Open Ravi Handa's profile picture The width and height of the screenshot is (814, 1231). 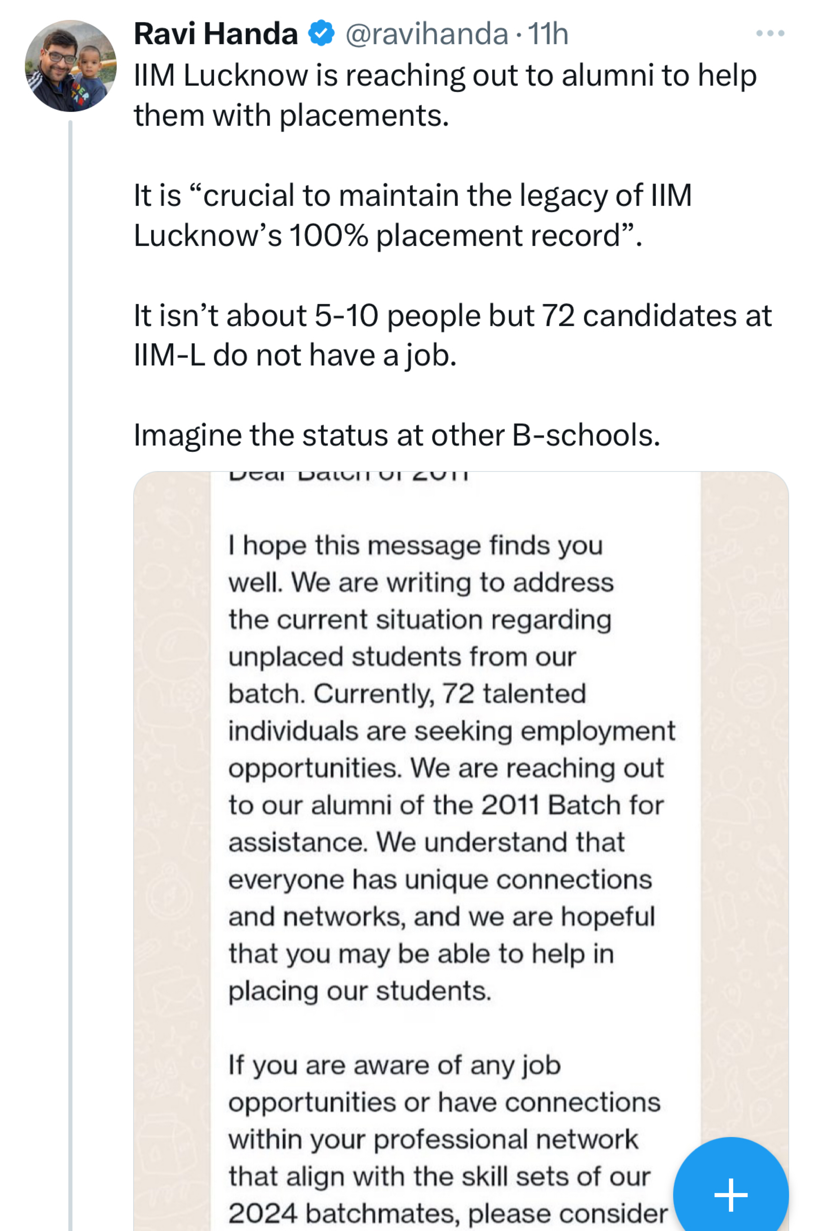[x=71, y=66]
